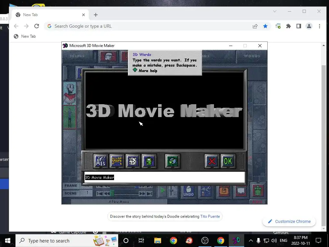The height and width of the screenshot is (247, 329).
Task: Open OBS Studio taskbar icon
Action: click(205, 241)
